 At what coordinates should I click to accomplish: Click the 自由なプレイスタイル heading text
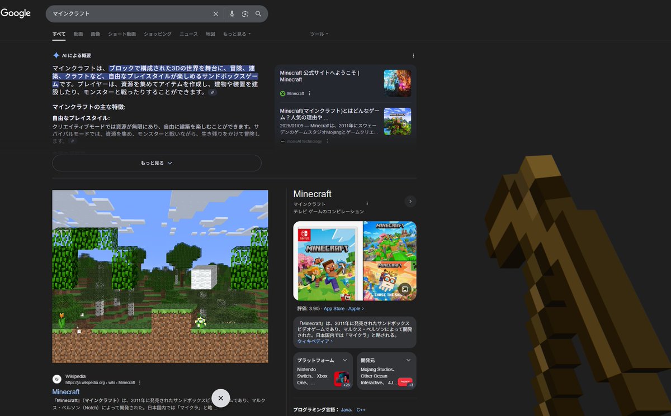click(x=81, y=118)
